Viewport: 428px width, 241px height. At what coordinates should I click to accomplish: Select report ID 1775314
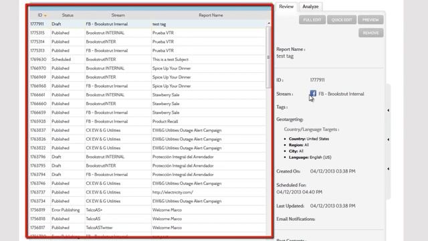tap(147, 42)
